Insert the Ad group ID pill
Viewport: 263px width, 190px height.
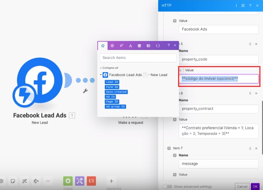(x=115, y=107)
